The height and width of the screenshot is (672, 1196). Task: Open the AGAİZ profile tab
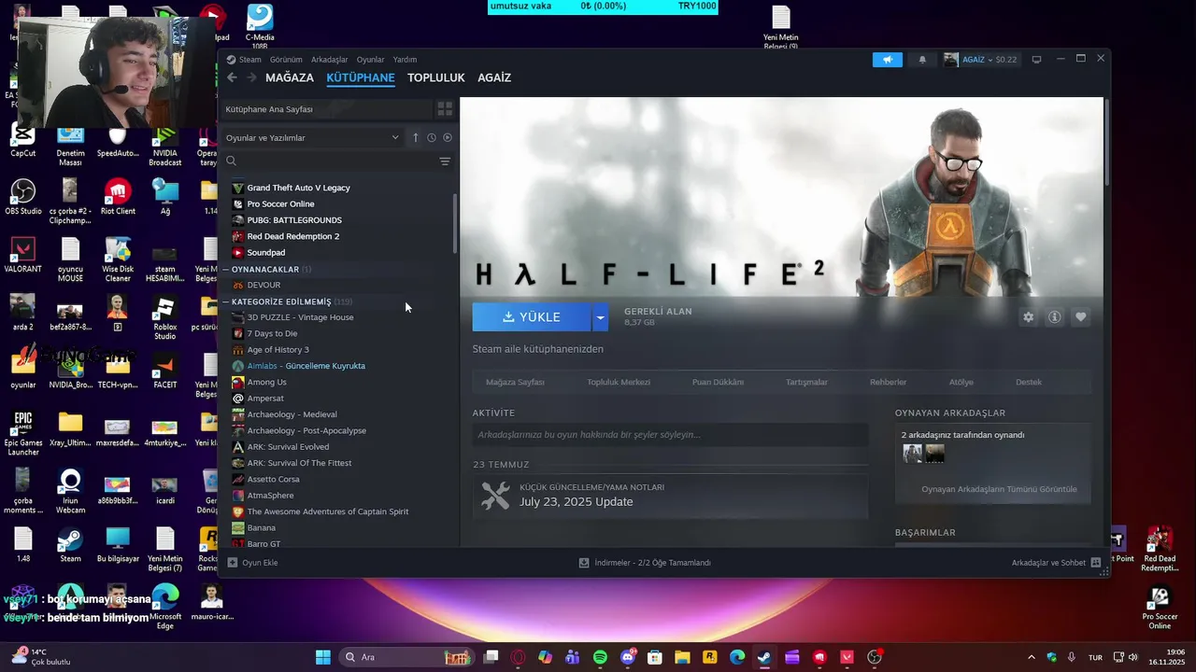click(494, 77)
